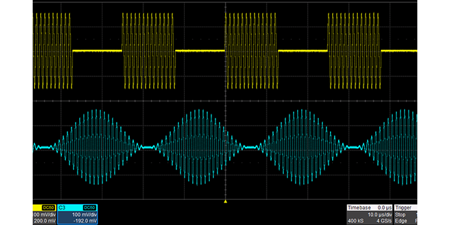Click the 0.0 µs timebase delay value
The height and width of the screenshot is (225, 450).
click(384, 207)
